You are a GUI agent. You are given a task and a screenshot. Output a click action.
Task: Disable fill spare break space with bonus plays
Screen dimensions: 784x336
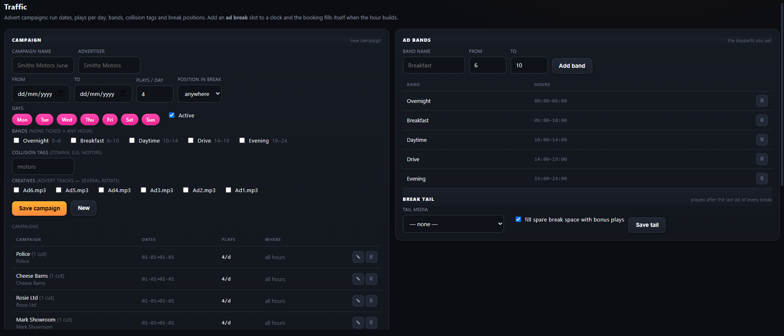518,219
